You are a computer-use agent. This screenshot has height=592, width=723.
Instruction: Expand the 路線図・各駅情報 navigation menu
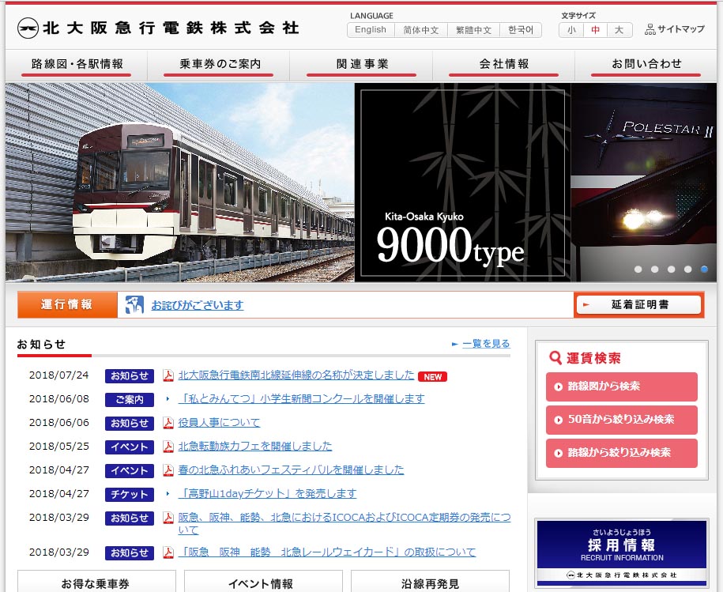tap(77, 64)
